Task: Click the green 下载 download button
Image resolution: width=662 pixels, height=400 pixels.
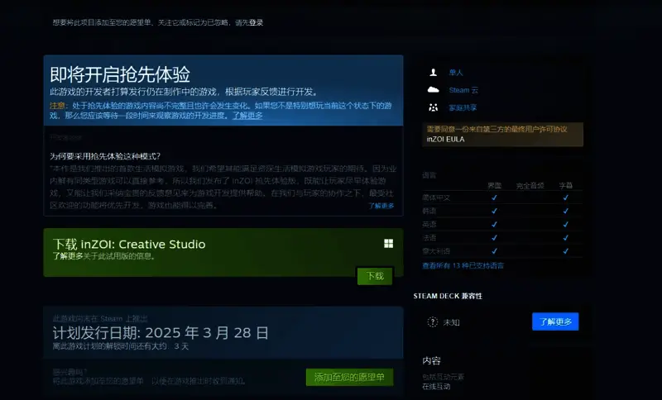Action: 375,276
